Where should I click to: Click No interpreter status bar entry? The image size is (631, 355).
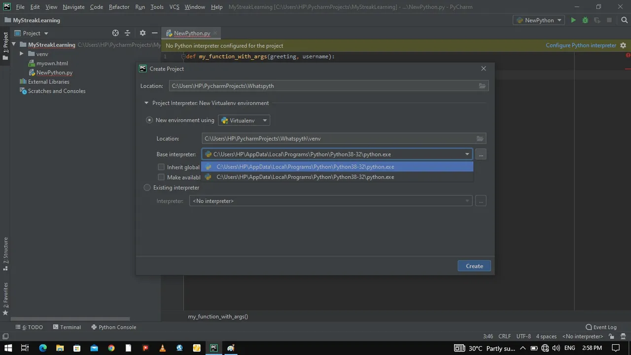[583, 336]
